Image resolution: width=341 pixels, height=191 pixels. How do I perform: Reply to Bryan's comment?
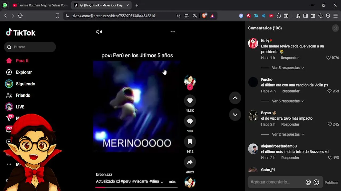290,124
